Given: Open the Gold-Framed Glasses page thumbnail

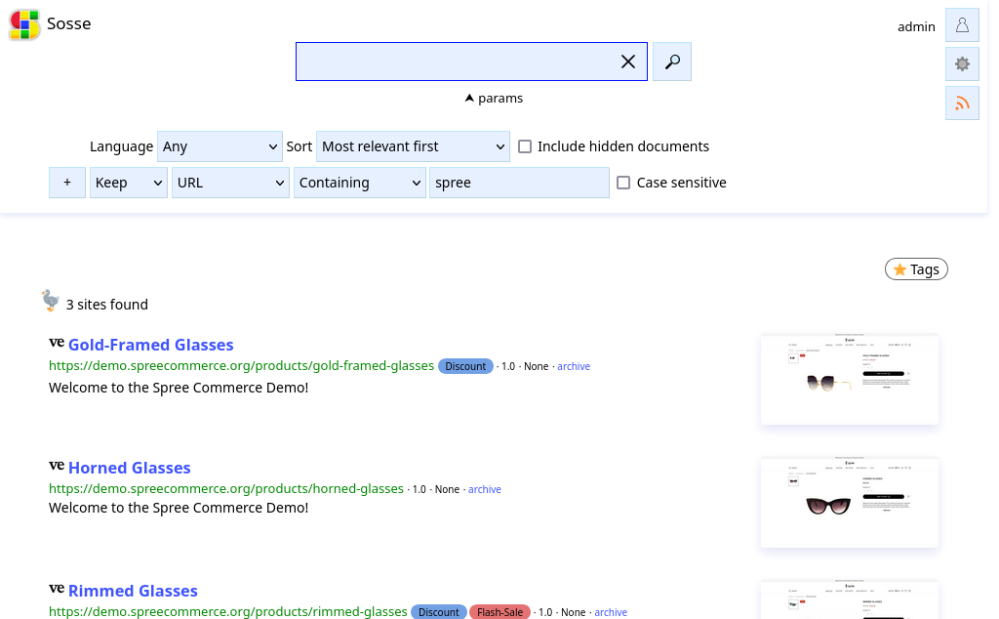Looking at the screenshot, I should tap(850, 379).
